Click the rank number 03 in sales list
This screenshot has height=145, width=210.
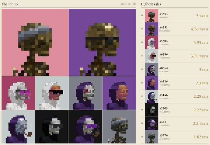142,42
